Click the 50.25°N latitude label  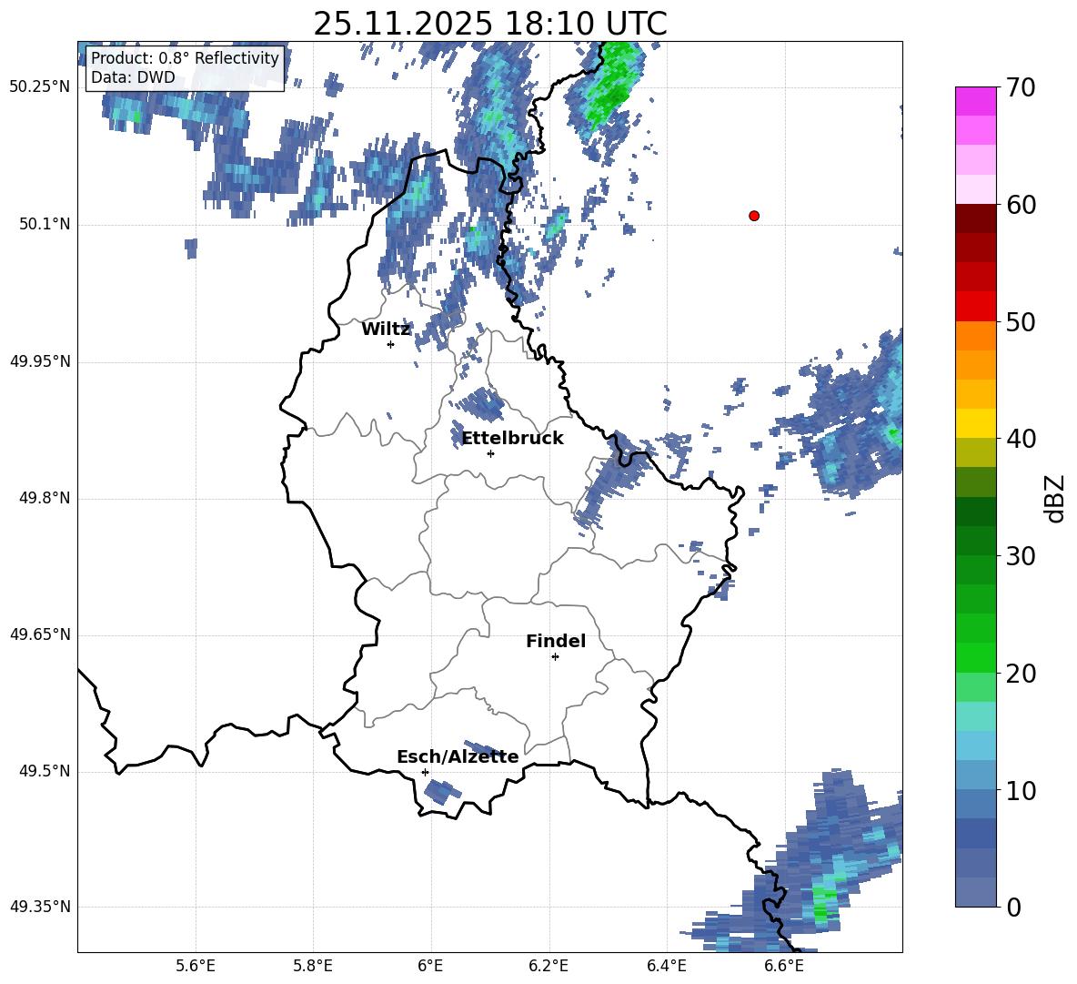tap(40, 87)
